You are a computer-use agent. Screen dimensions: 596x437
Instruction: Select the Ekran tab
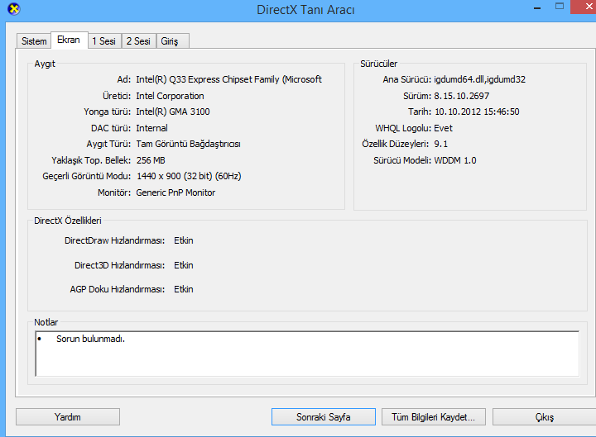[69, 40]
